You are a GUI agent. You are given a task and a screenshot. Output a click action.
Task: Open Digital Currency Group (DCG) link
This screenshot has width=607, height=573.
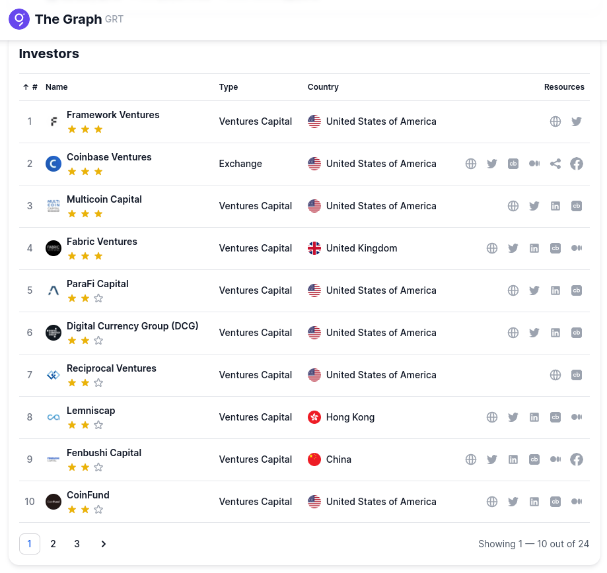(132, 326)
